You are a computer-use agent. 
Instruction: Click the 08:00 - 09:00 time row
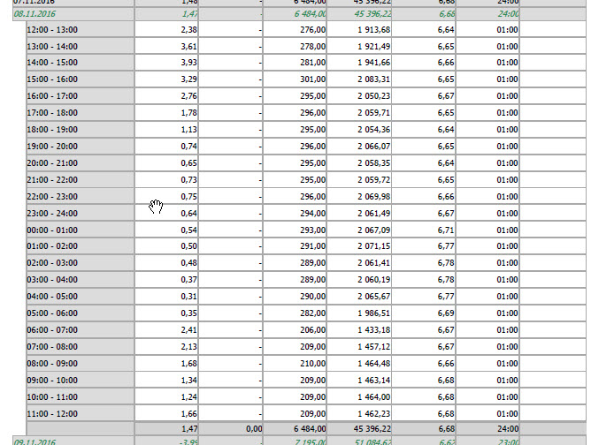tap(306, 364)
